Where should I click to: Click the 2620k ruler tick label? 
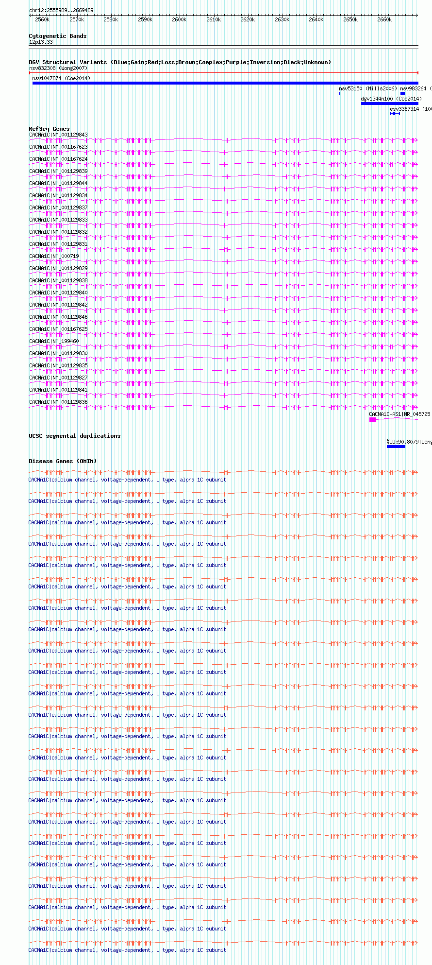[x=248, y=20]
